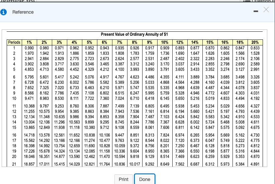The height and width of the screenshot is (184, 275).
Task: Select value 6.145 in period 10 row
Action: [x=165, y=99]
